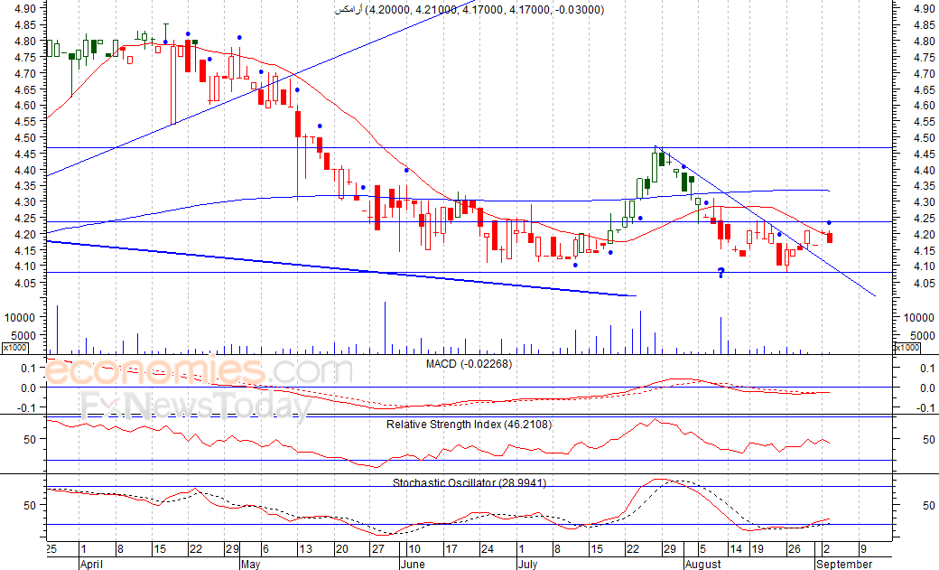
Task: Click the 5000 volume label on right axis
Action: (x=922, y=336)
